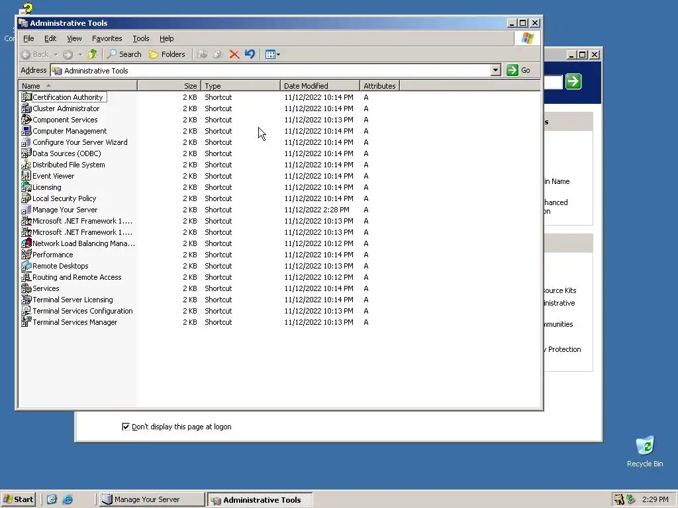
Task: Select Terminal Services Manager icon
Action: click(26, 322)
